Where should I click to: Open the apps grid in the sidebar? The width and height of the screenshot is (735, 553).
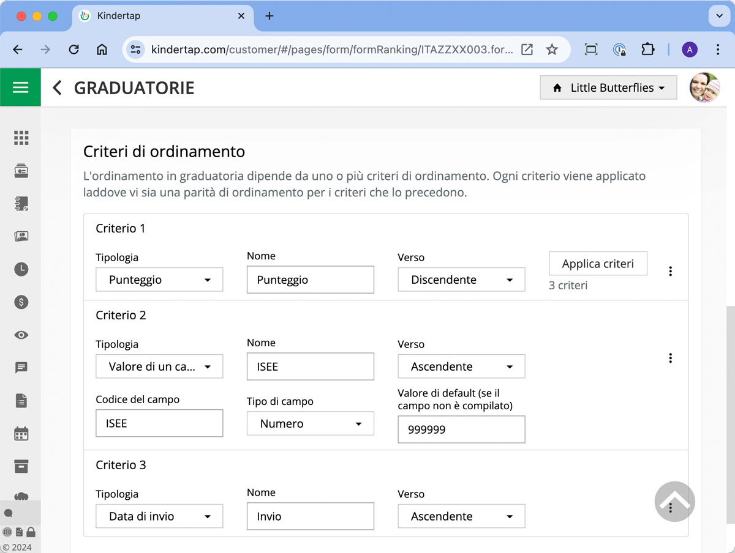click(x=21, y=138)
